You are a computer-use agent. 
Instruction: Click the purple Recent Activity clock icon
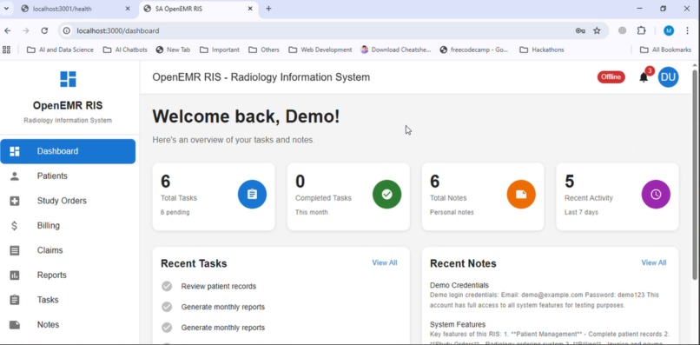coord(656,195)
